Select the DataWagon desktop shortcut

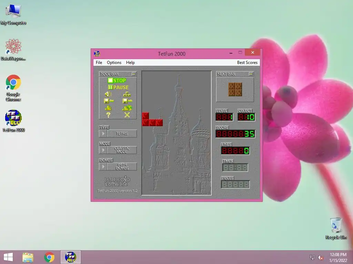(13, 49)
